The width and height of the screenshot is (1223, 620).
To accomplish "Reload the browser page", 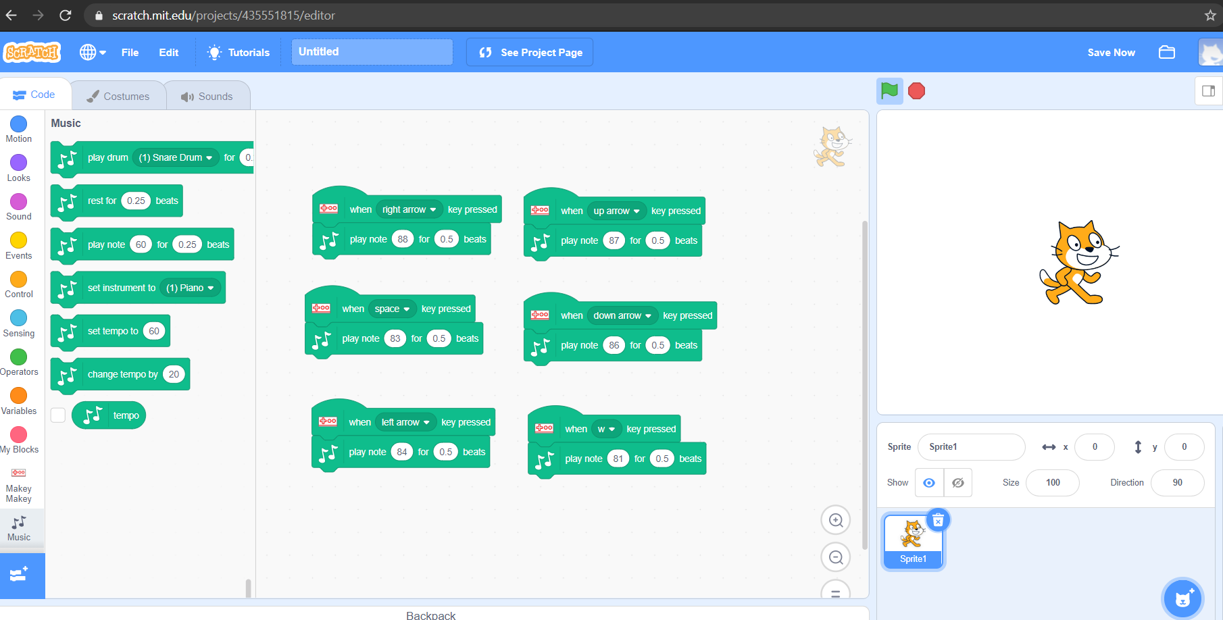I will point(65,15).
